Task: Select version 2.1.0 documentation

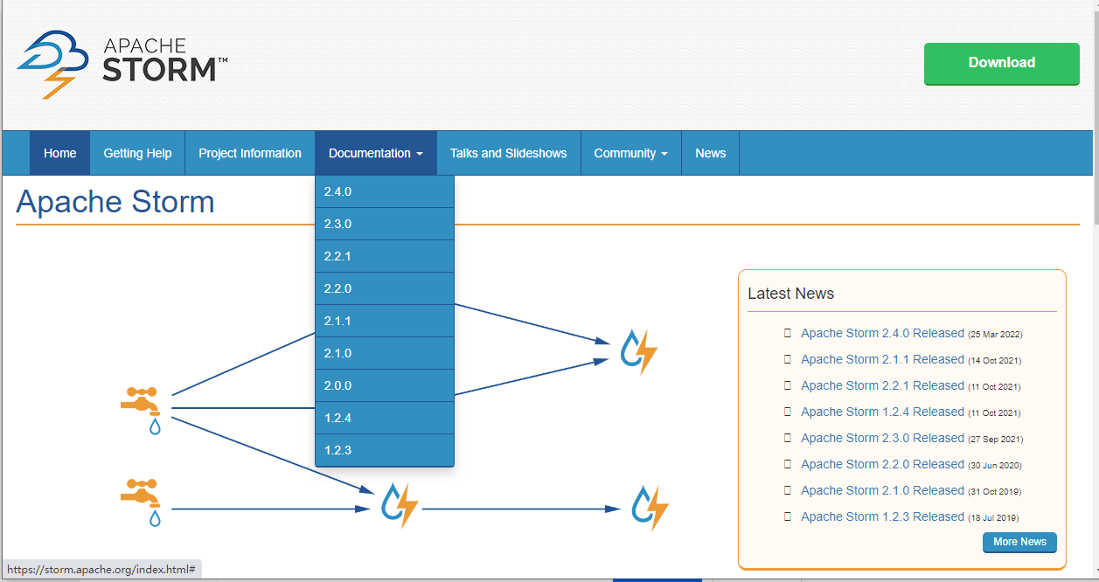Action: point(385,353)
